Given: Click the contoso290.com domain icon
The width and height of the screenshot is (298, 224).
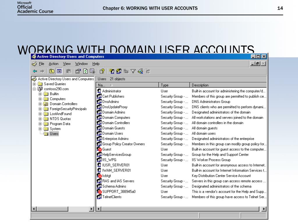Looking at the screenshot, I should tap(40, 89).
